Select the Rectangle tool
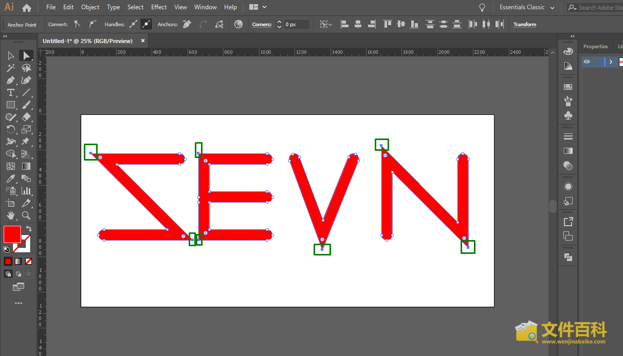Screen dimensions: 623x356 (x=10, y=105)
